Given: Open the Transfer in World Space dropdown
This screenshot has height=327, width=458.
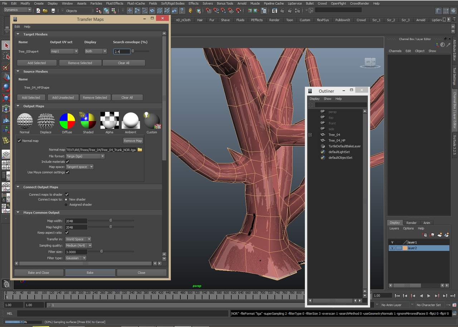Looking at the screenshot, I should [x=78, y=239].
